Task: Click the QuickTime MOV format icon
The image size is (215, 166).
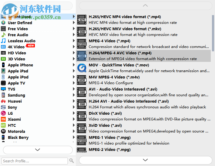Action: click(82, 68)
